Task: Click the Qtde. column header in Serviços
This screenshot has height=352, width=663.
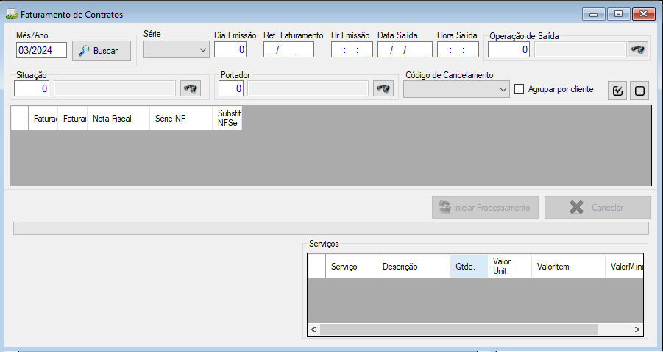Action: pos(469,267)
